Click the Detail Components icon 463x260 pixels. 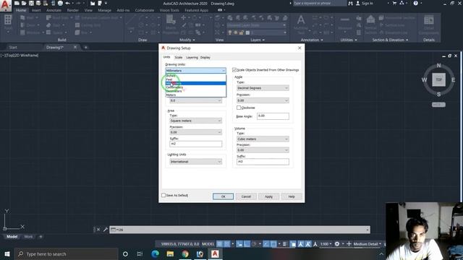click(429, 20)
